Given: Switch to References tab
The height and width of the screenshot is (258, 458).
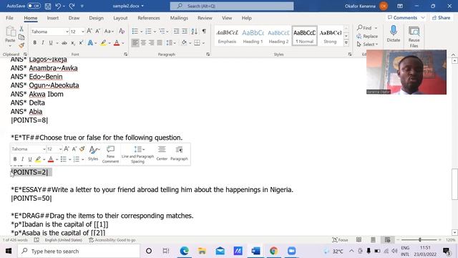Looking at the screenshot, I should [x=149, y=18].
